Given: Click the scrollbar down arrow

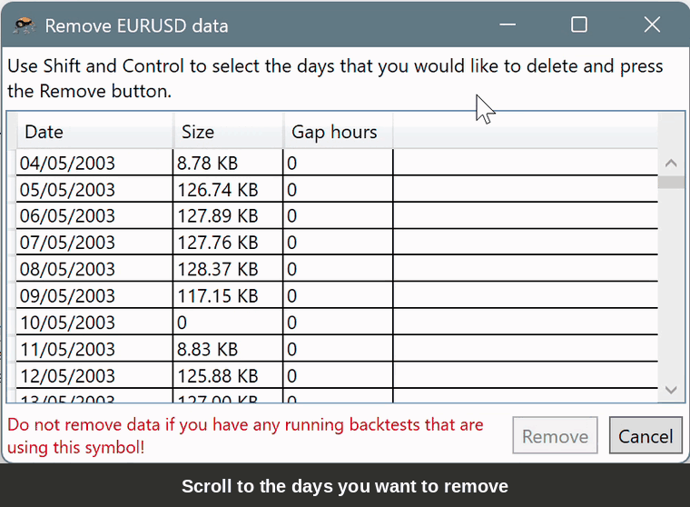Looking at the screenshot, I should pos(671,390).
